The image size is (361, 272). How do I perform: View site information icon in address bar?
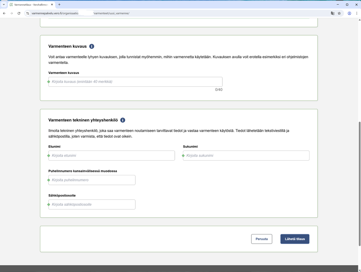click(x=28, y=13)
